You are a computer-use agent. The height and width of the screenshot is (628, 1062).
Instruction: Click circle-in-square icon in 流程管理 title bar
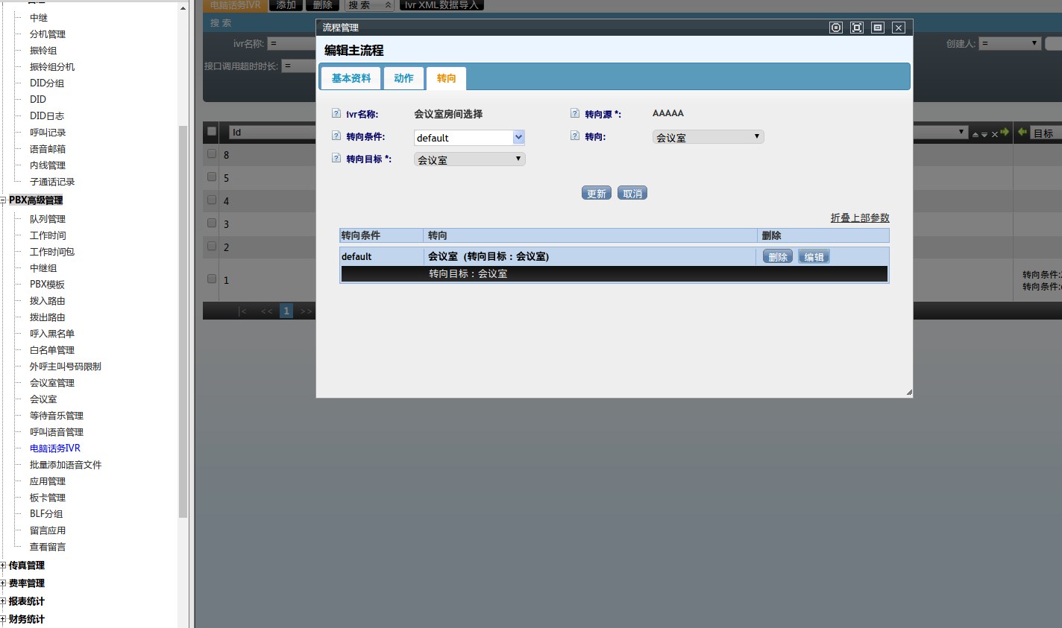(836, 28)
